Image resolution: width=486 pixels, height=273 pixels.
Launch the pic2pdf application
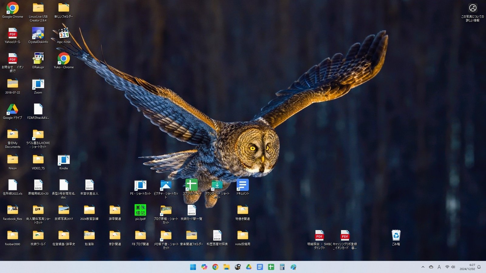click(140, 213)
